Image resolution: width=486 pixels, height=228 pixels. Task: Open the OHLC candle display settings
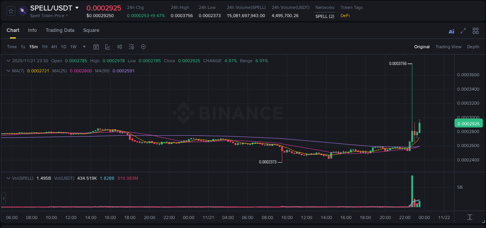[119, 47]
